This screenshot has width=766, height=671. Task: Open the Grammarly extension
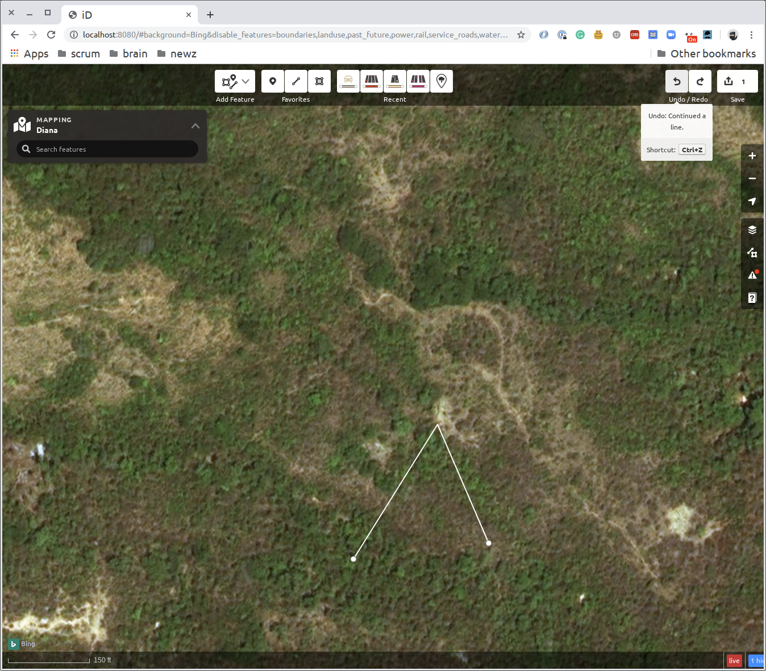click(580, 35)
